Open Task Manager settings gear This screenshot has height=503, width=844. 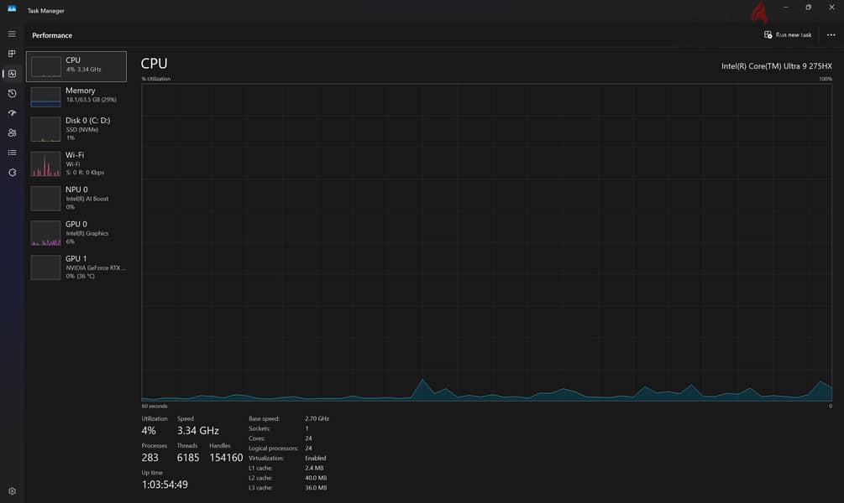12,490
